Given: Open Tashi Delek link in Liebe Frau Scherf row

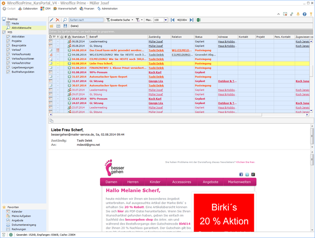Looking at the screenshot, I should point(156,63).
